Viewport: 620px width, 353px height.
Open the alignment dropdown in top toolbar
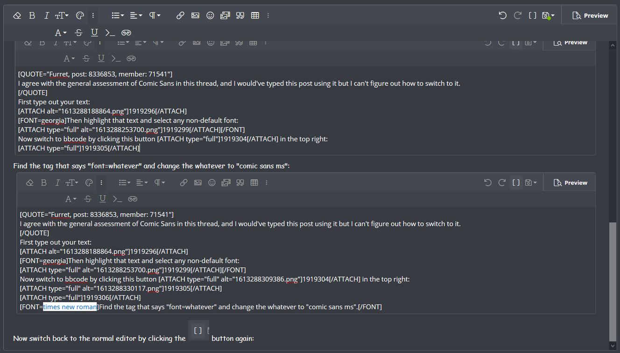coord(136,15)
